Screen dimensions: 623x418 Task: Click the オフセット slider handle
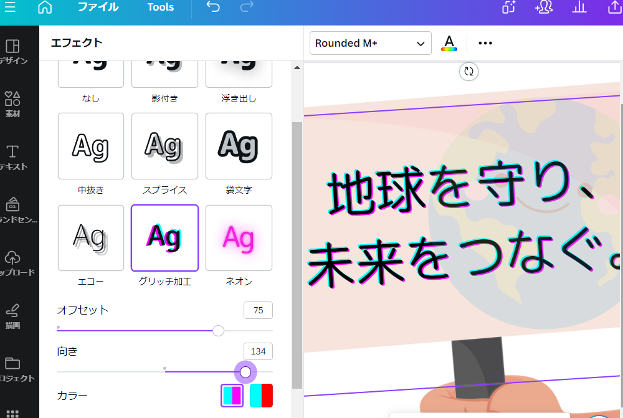218,331
